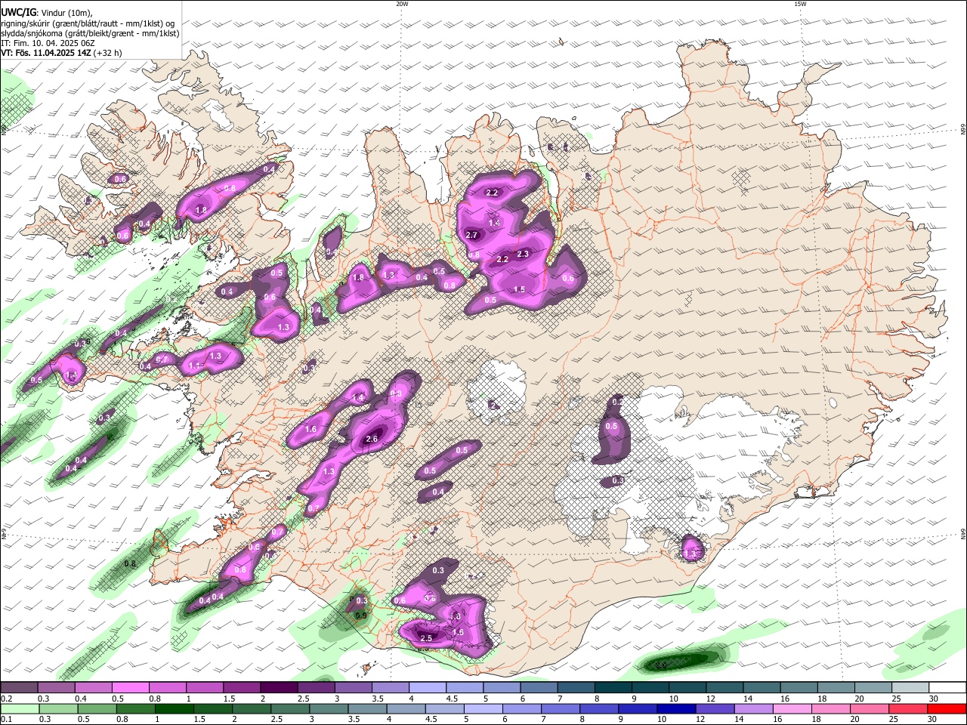Viewport: 967px width, 725px height.
Task: Select the darkest green 1–1.5 swatch, bottom legend row
Action: pyautogui.click(x=174, y=709)
